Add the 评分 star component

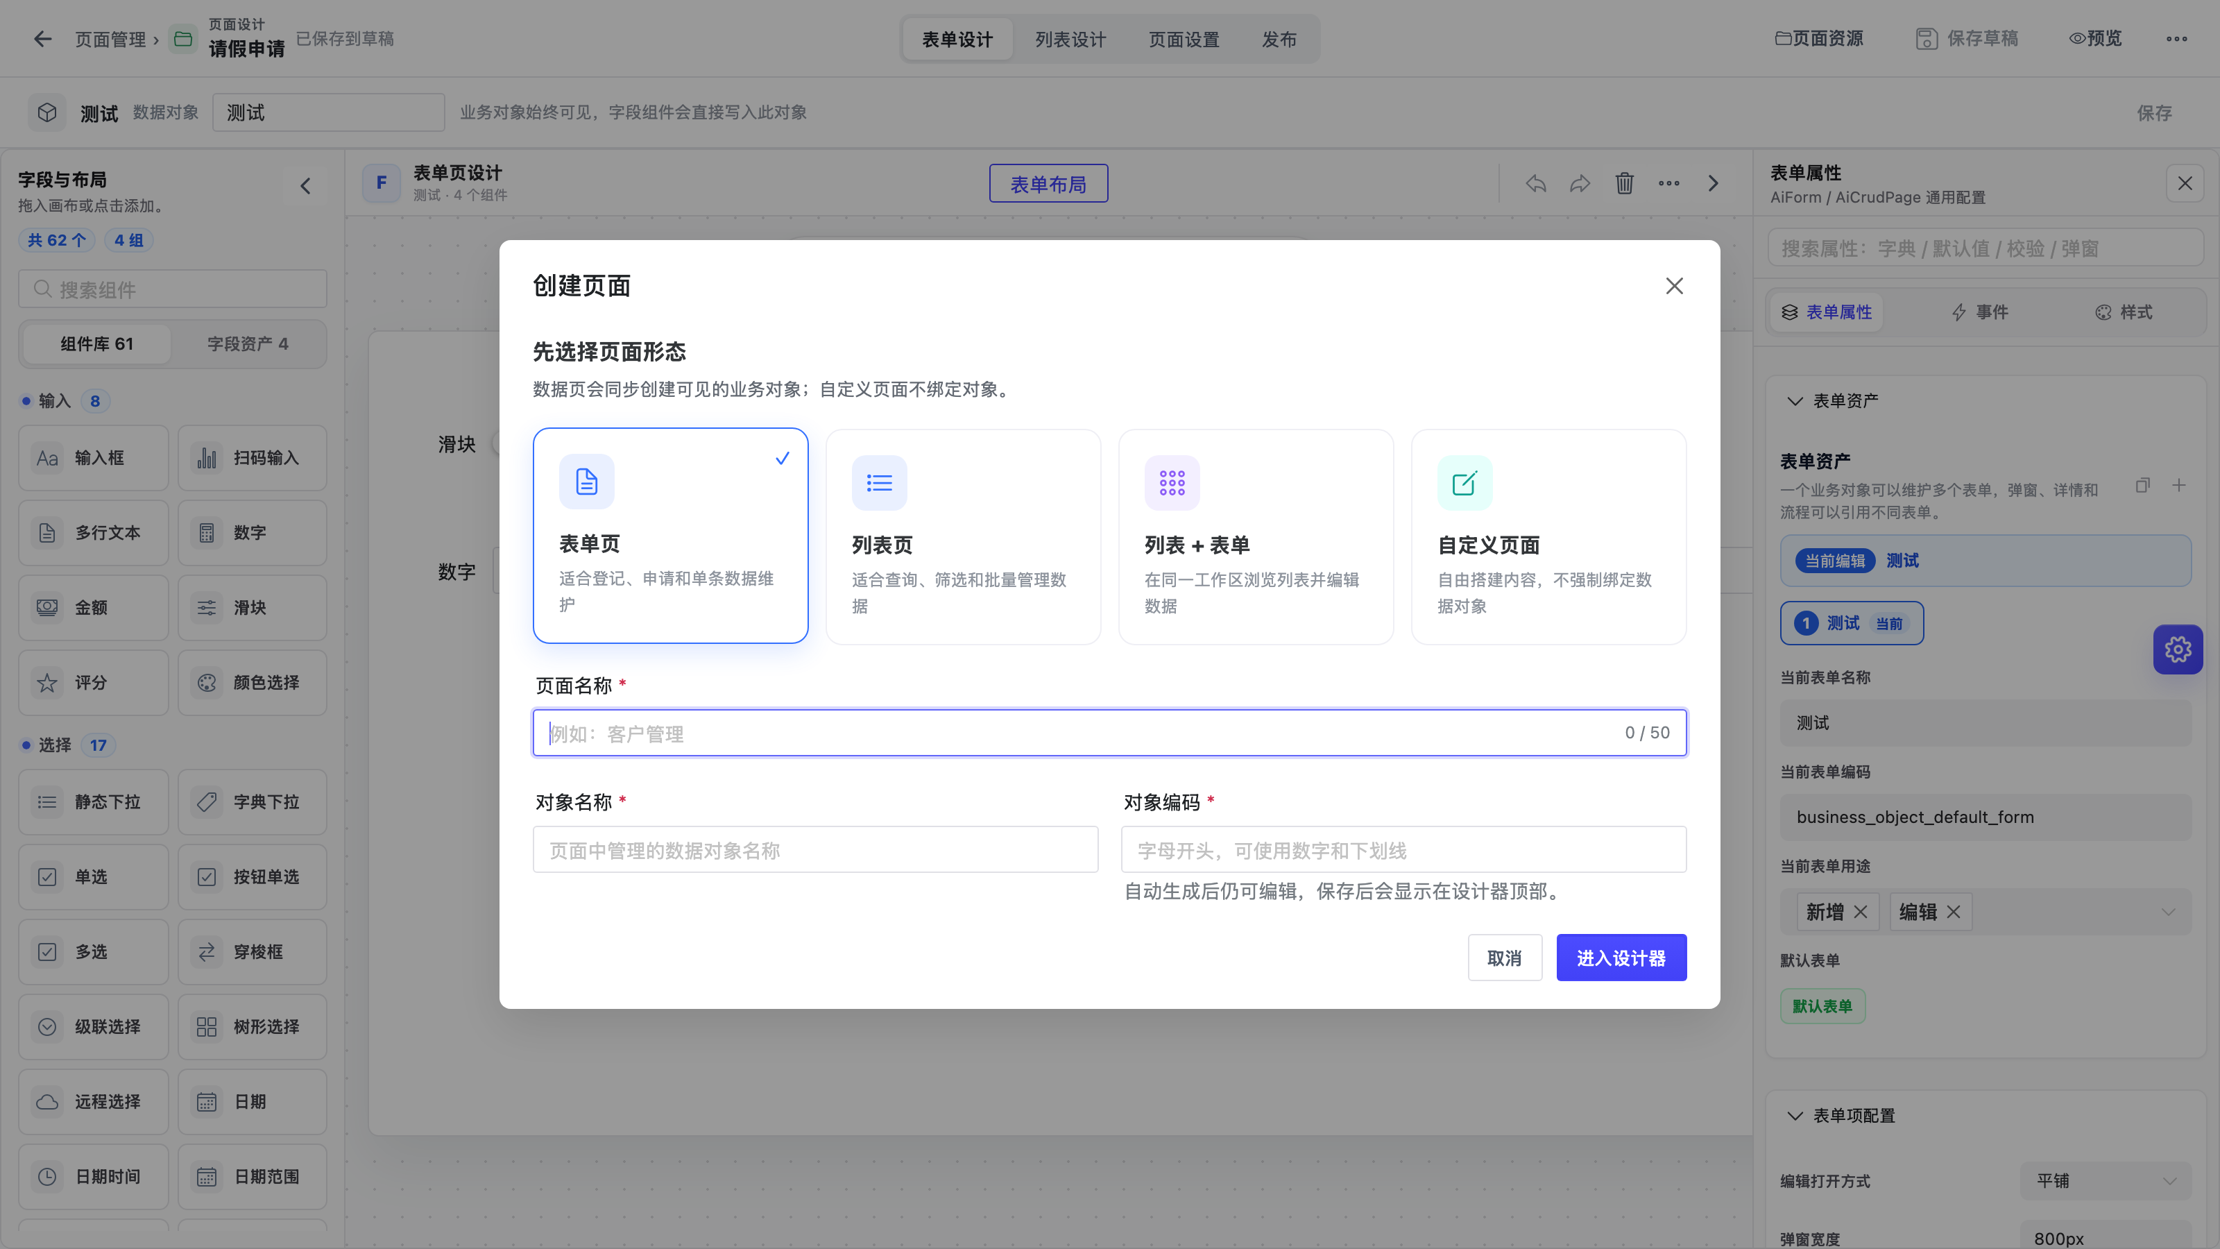click(x=94, y=683)
